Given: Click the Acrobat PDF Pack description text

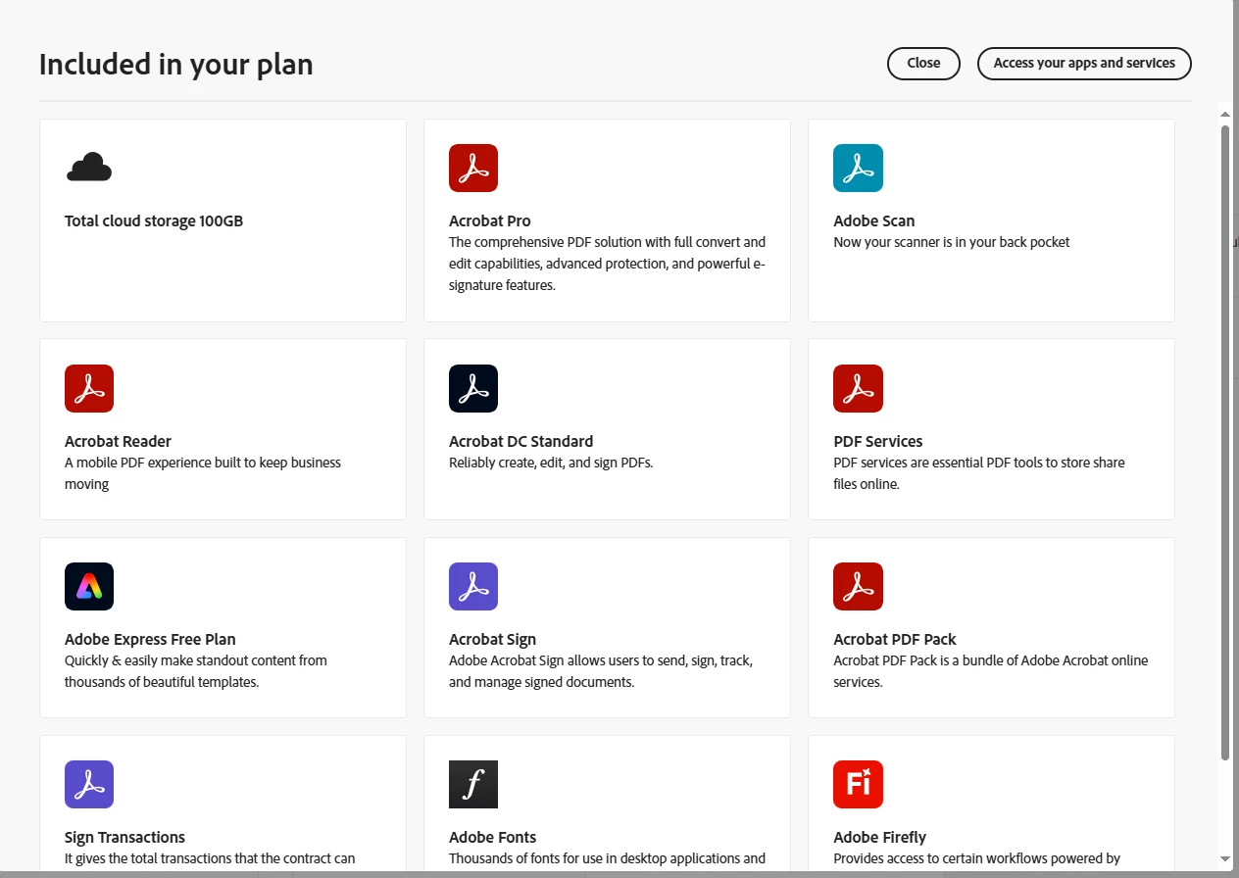Looking at the screenshot, I should pos(991,671).
